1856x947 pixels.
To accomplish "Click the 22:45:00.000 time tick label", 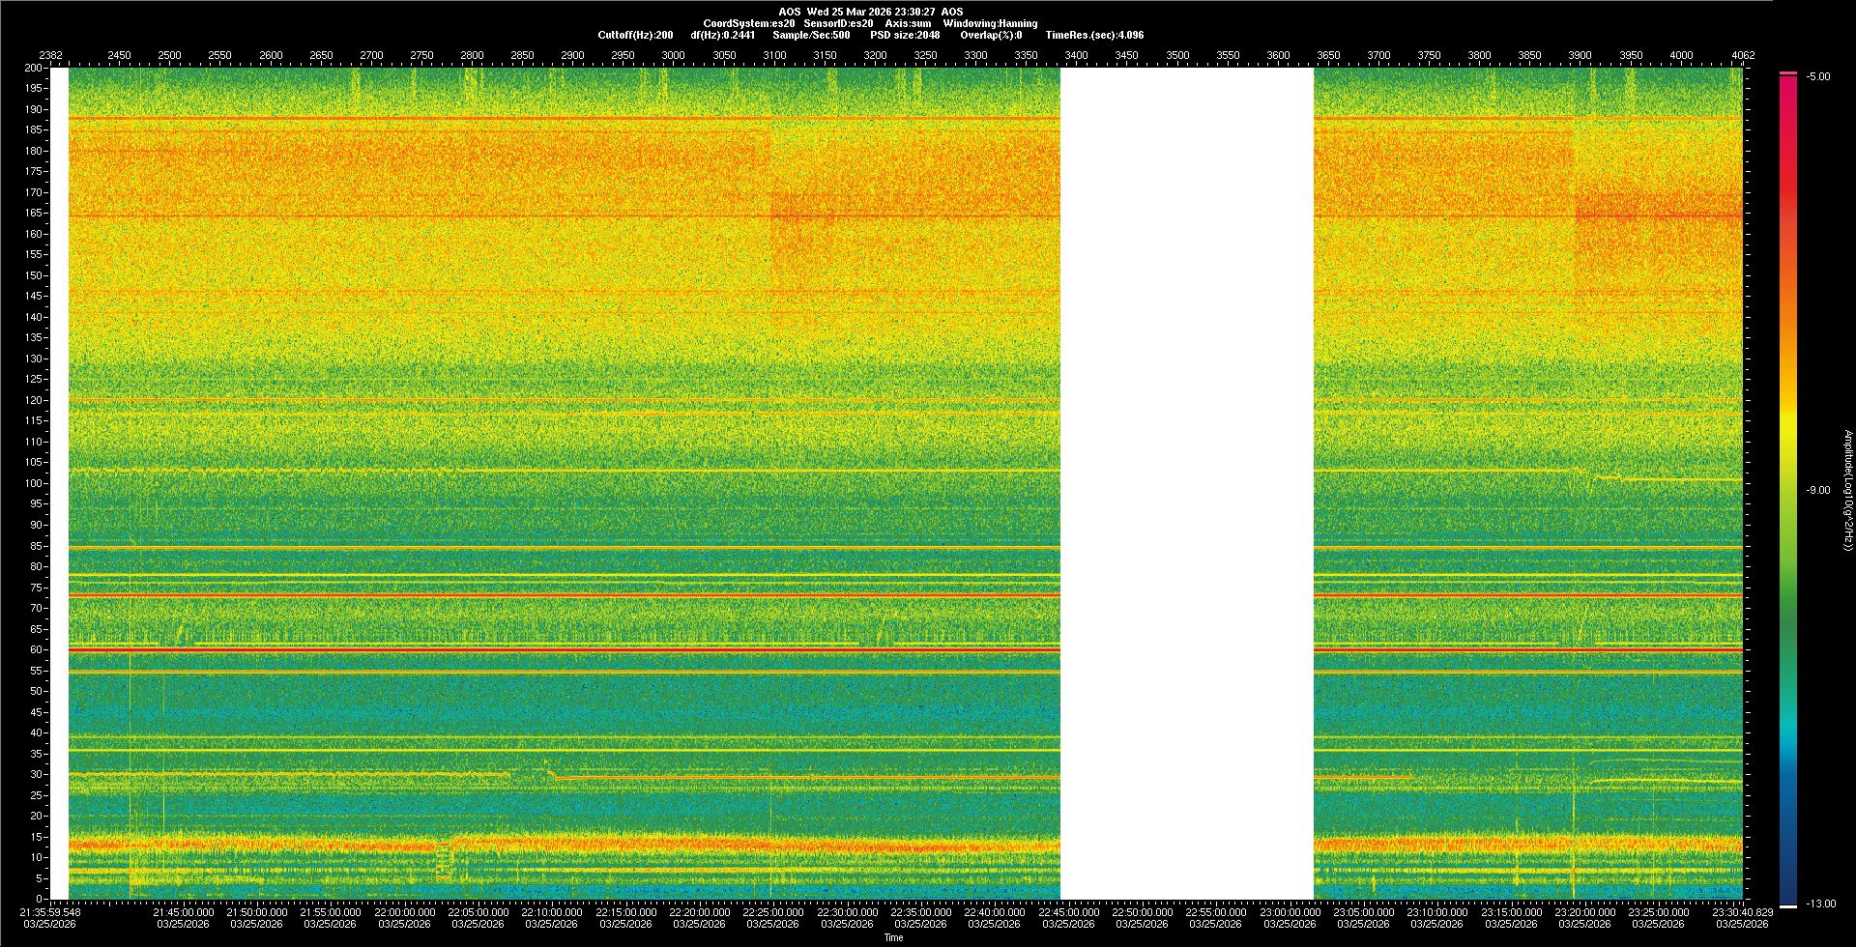I will 1068,912.
